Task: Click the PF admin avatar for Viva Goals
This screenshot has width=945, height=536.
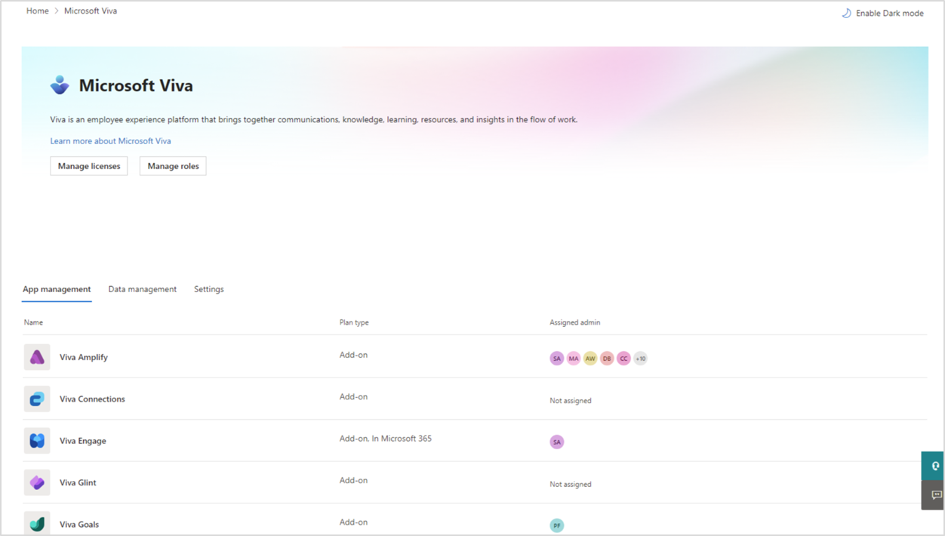Action: (556, 524)
